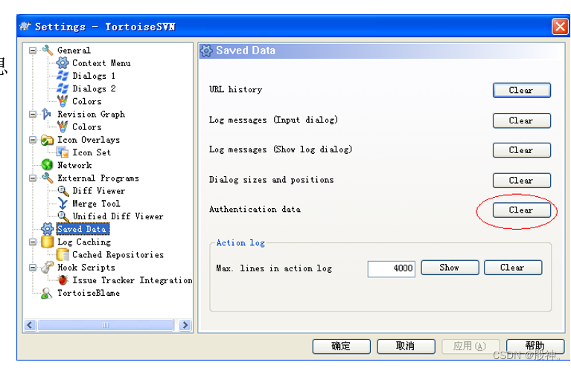Click the Context Menu gear icon
571x368 pixels.
[63, 63]
